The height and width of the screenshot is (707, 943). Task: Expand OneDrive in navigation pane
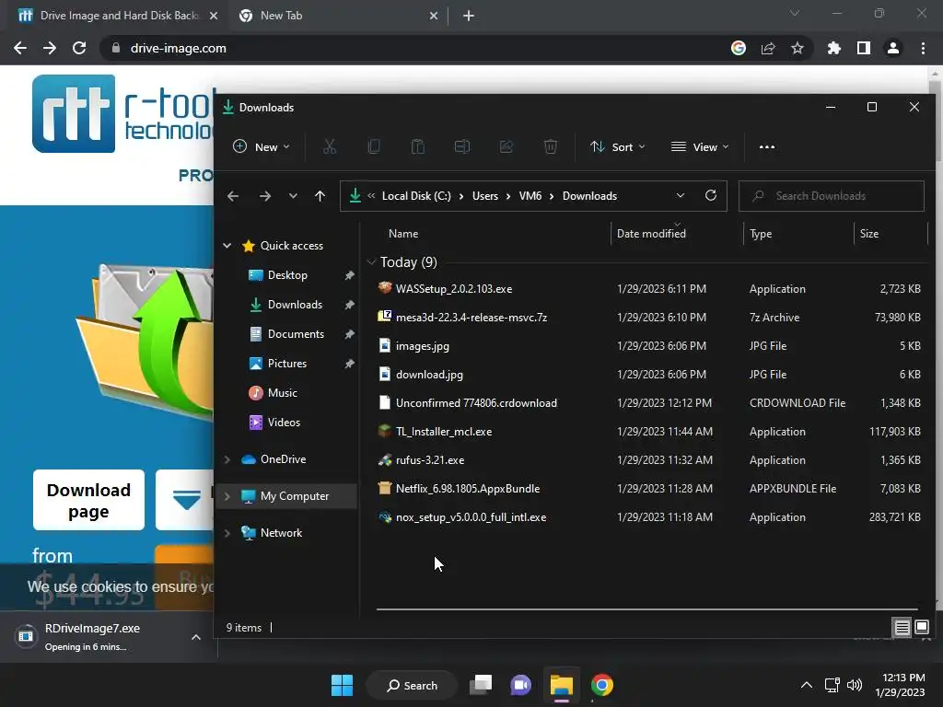click(227, 459)
